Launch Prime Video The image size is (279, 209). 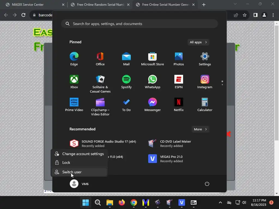click(74, 105)
